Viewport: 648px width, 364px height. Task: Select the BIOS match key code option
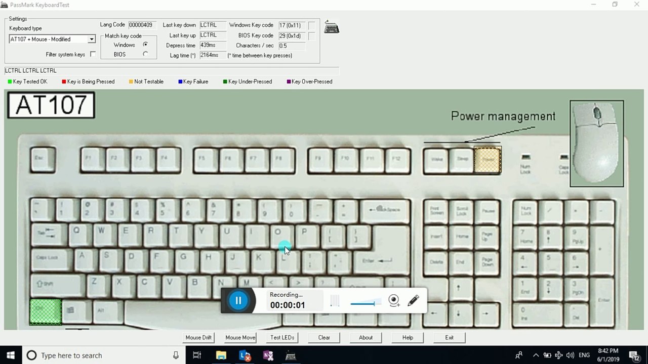coord(145,54)
